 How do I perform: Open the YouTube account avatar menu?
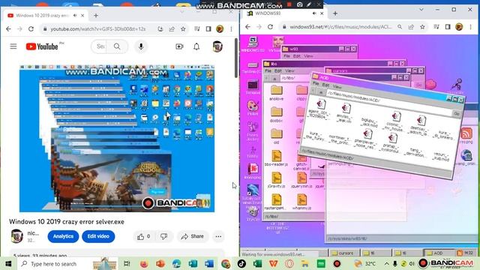tap(217, 46)
